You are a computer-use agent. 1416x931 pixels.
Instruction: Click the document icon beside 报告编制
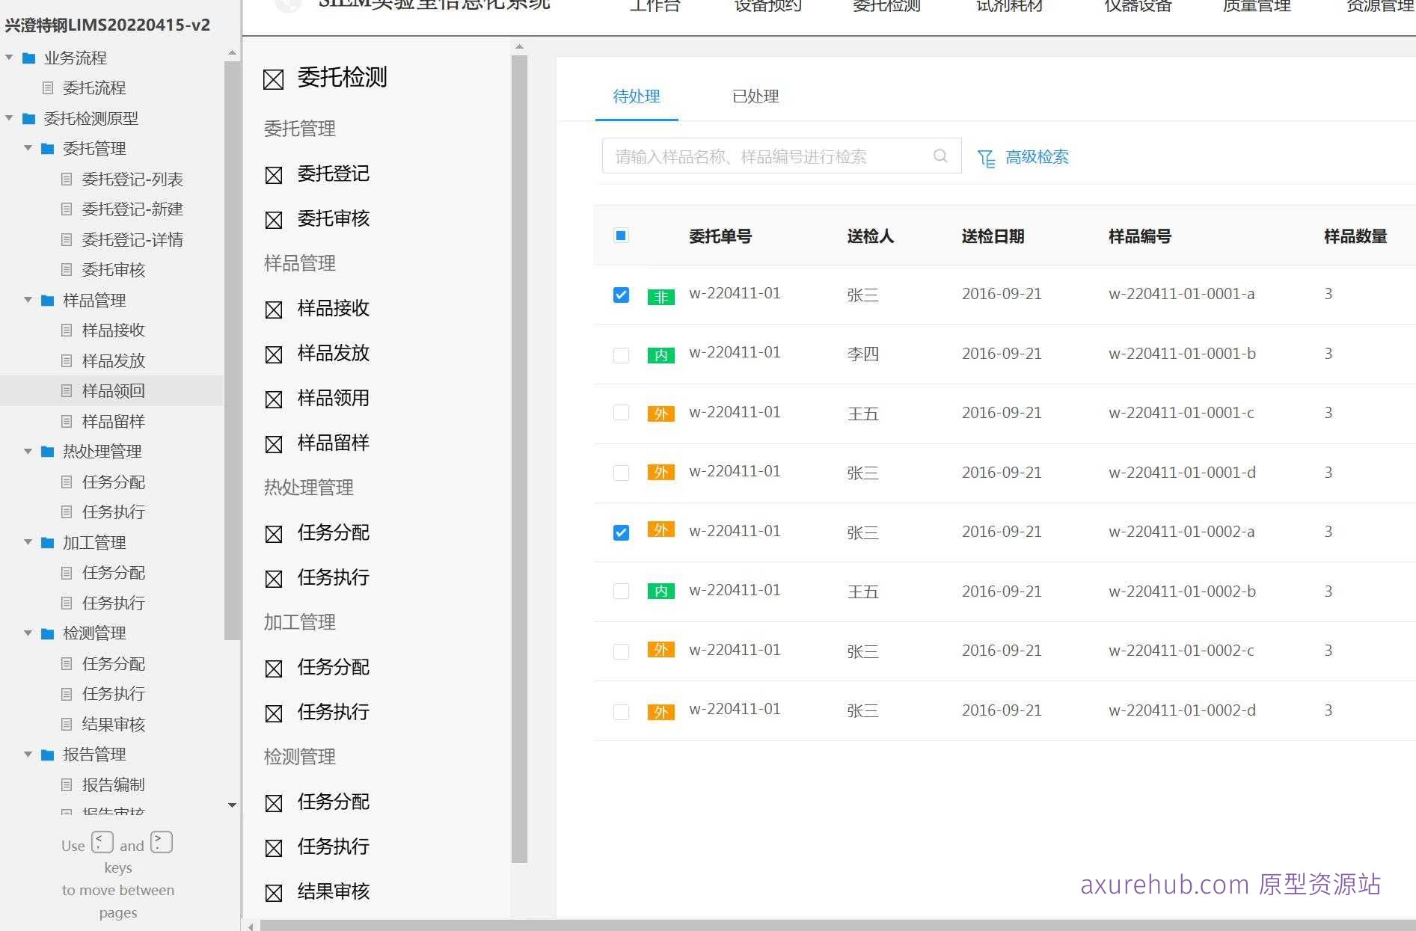click(67, 784)
